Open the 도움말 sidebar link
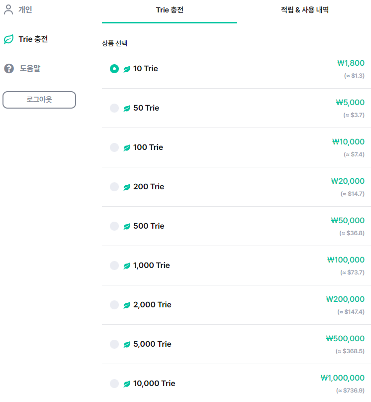This screenshot has width=371, height=402. point(30,68)
